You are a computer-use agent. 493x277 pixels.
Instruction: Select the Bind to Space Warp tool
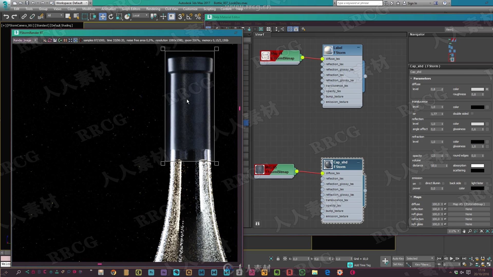pos(41,17)
